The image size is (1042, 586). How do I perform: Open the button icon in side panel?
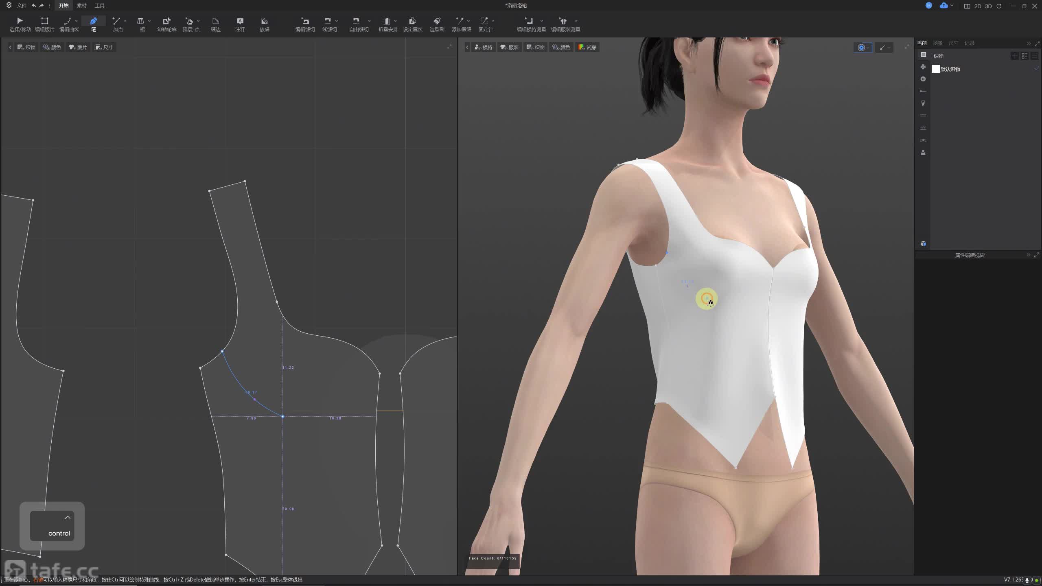click(923, 79)
